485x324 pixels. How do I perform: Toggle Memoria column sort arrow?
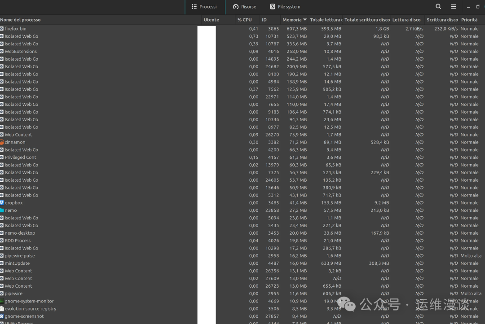(305, 20)
